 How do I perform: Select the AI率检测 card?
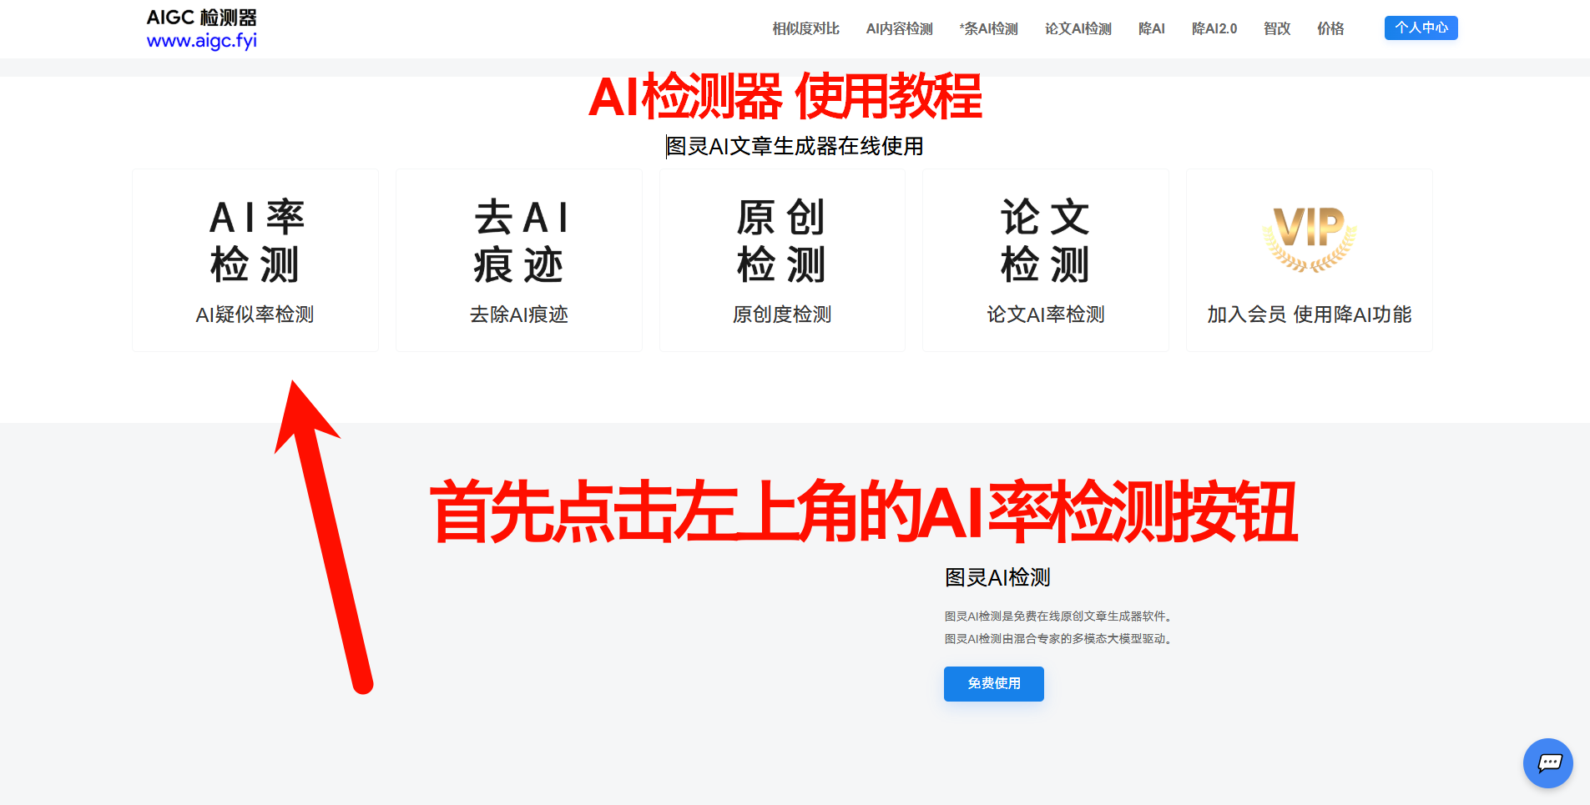(x=255, y=259)
